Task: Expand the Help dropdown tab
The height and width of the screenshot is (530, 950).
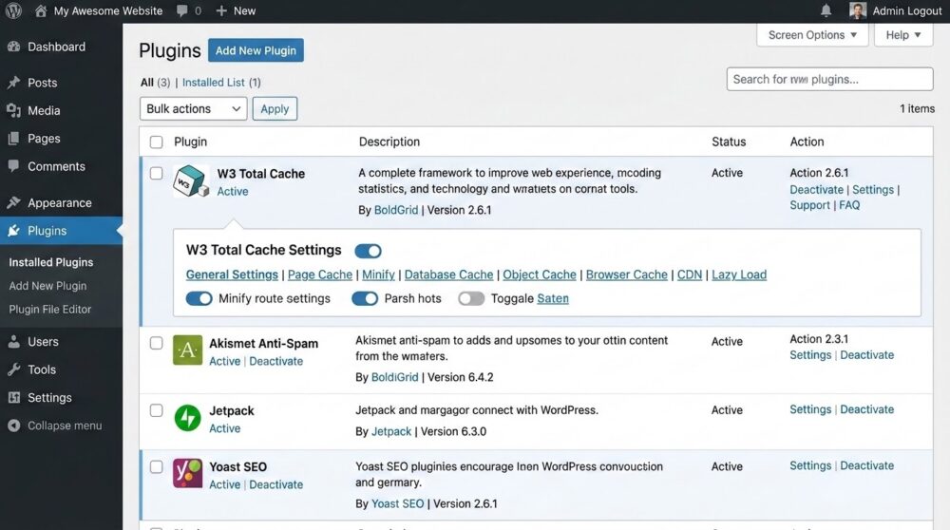Action: [903, 35]
